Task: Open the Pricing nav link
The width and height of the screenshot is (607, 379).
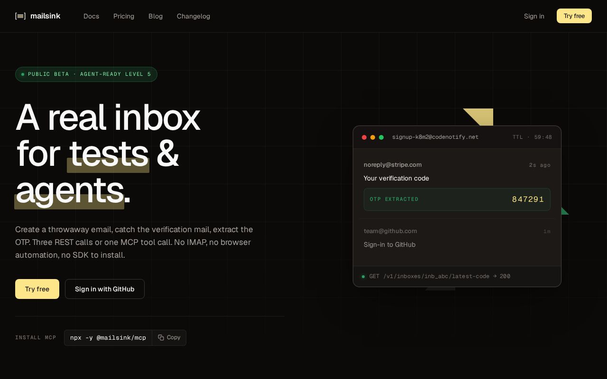Action: click(x=124, y=16)
